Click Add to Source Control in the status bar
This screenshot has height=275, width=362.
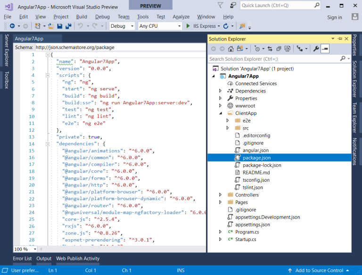(319, 270)
